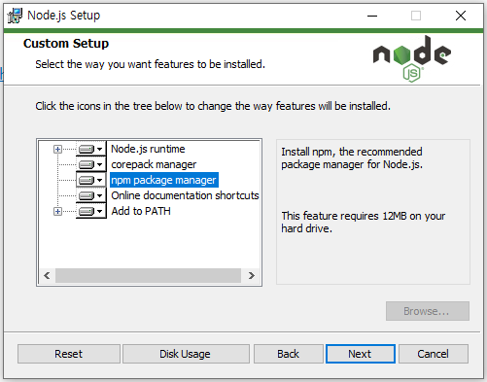Click the feature tree left scroll arrow
The height and width of the screenshot is (382, 487).
tap(47, 276)
